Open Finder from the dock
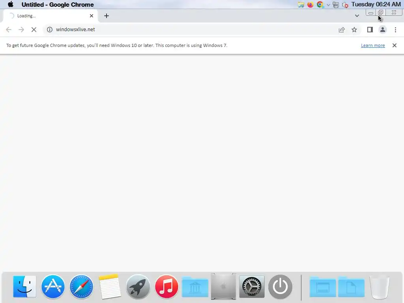 [24, 286]
